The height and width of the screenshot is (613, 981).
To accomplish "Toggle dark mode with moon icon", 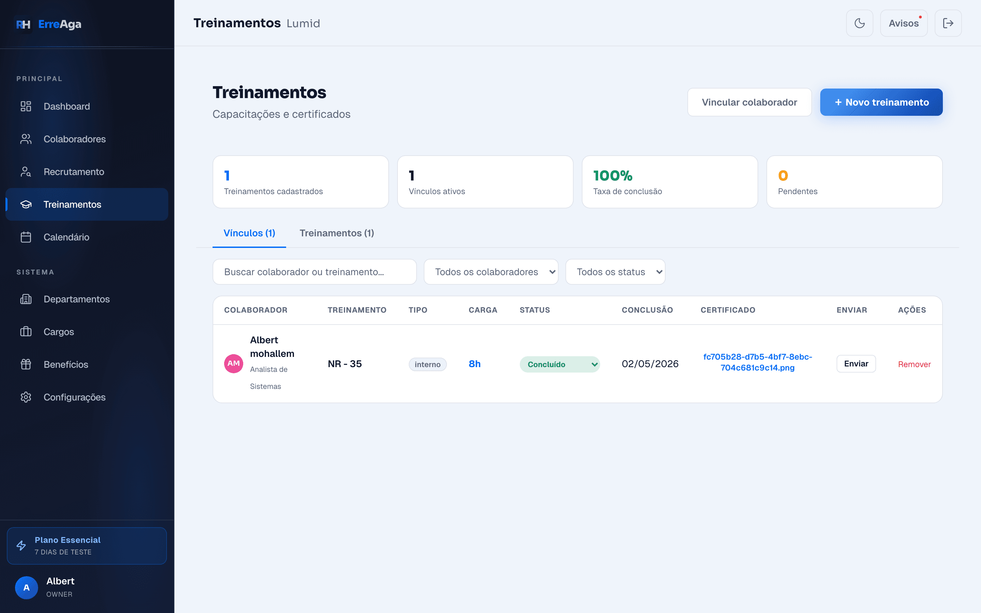I will click(x=860, y=23).
